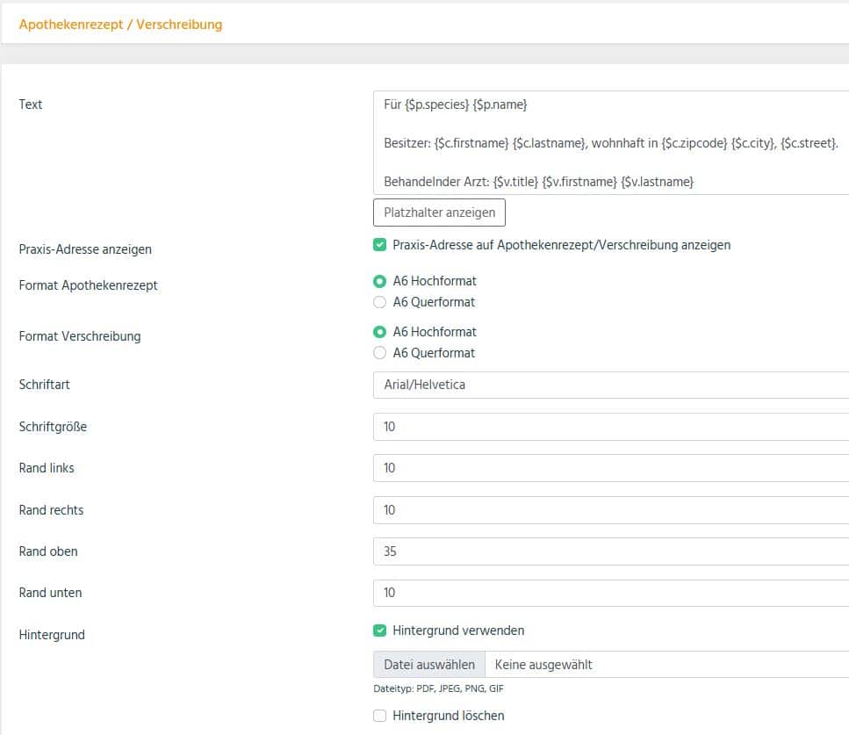Image resolution: width=849 pixels, height=735 pixels.
Task: Click the Platzhalter anzeigen button
Action: click(x=439, y=213)
